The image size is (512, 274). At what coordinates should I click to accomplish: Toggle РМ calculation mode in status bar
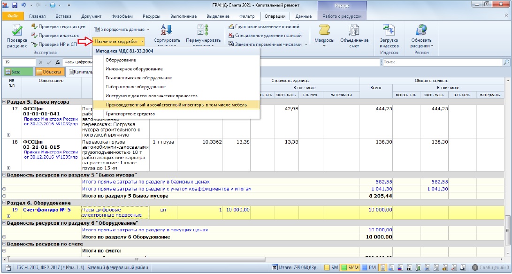pyautogui.click(x=369, y=267)
